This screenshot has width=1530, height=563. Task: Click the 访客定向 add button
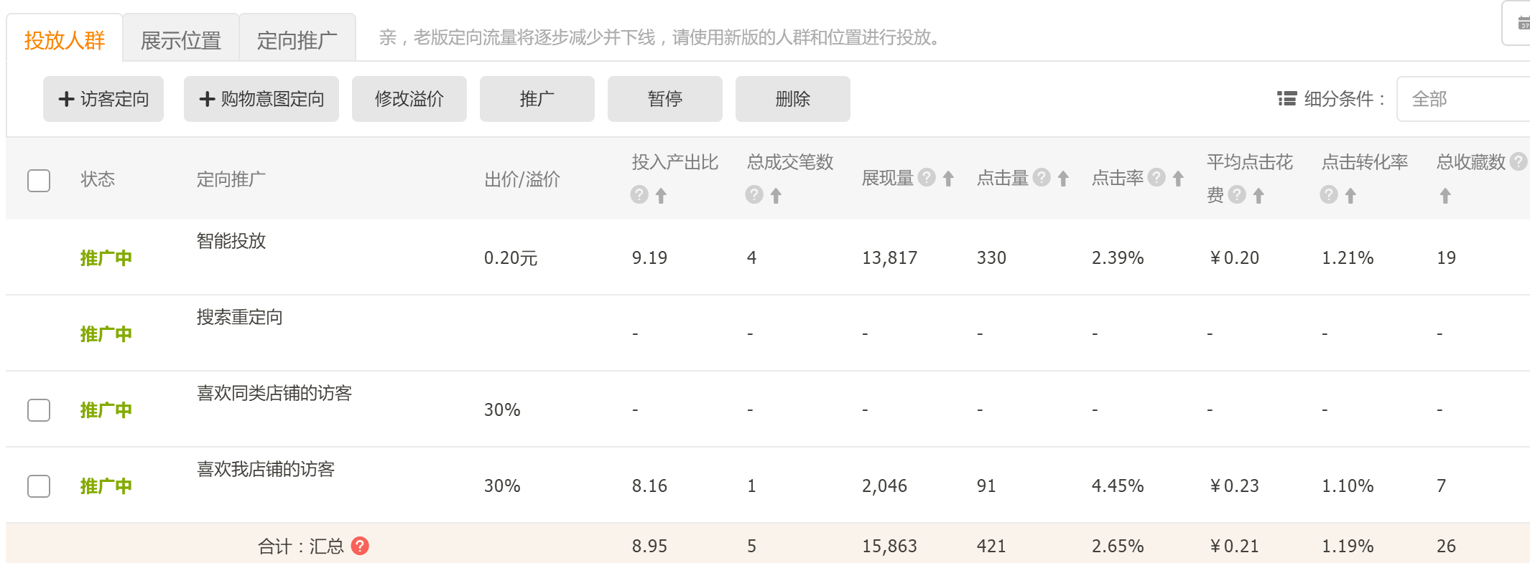point(103,99)
